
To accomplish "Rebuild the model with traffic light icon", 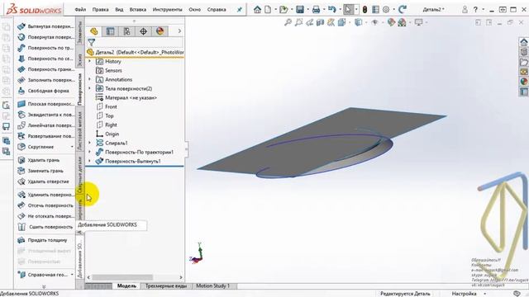I will [x=365, y=9].
